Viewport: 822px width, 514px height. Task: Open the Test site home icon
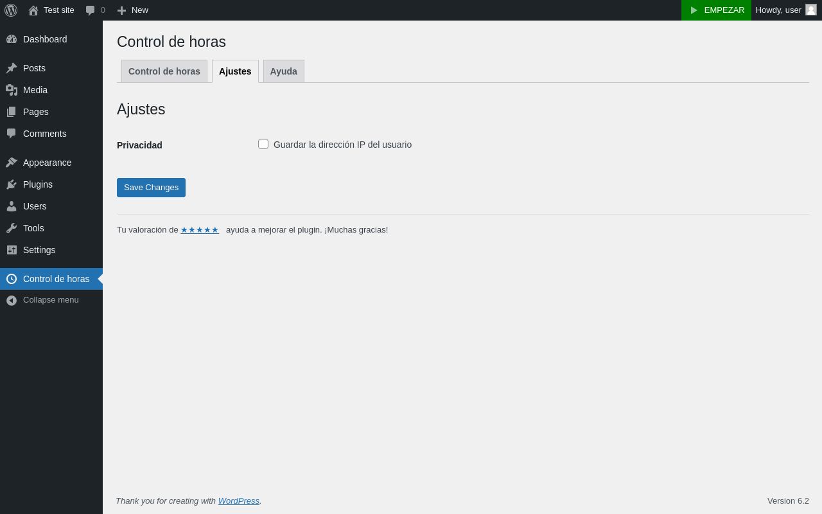pyautogui.click(x=33, y=10)
